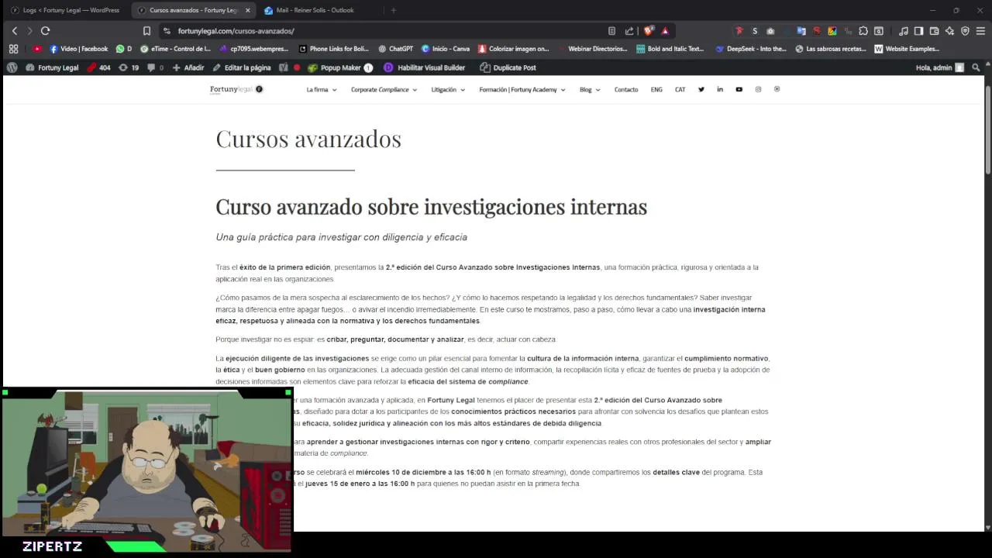
Task: Expand Formación | Fortuny Academy menu
Action: pos(522,90)
